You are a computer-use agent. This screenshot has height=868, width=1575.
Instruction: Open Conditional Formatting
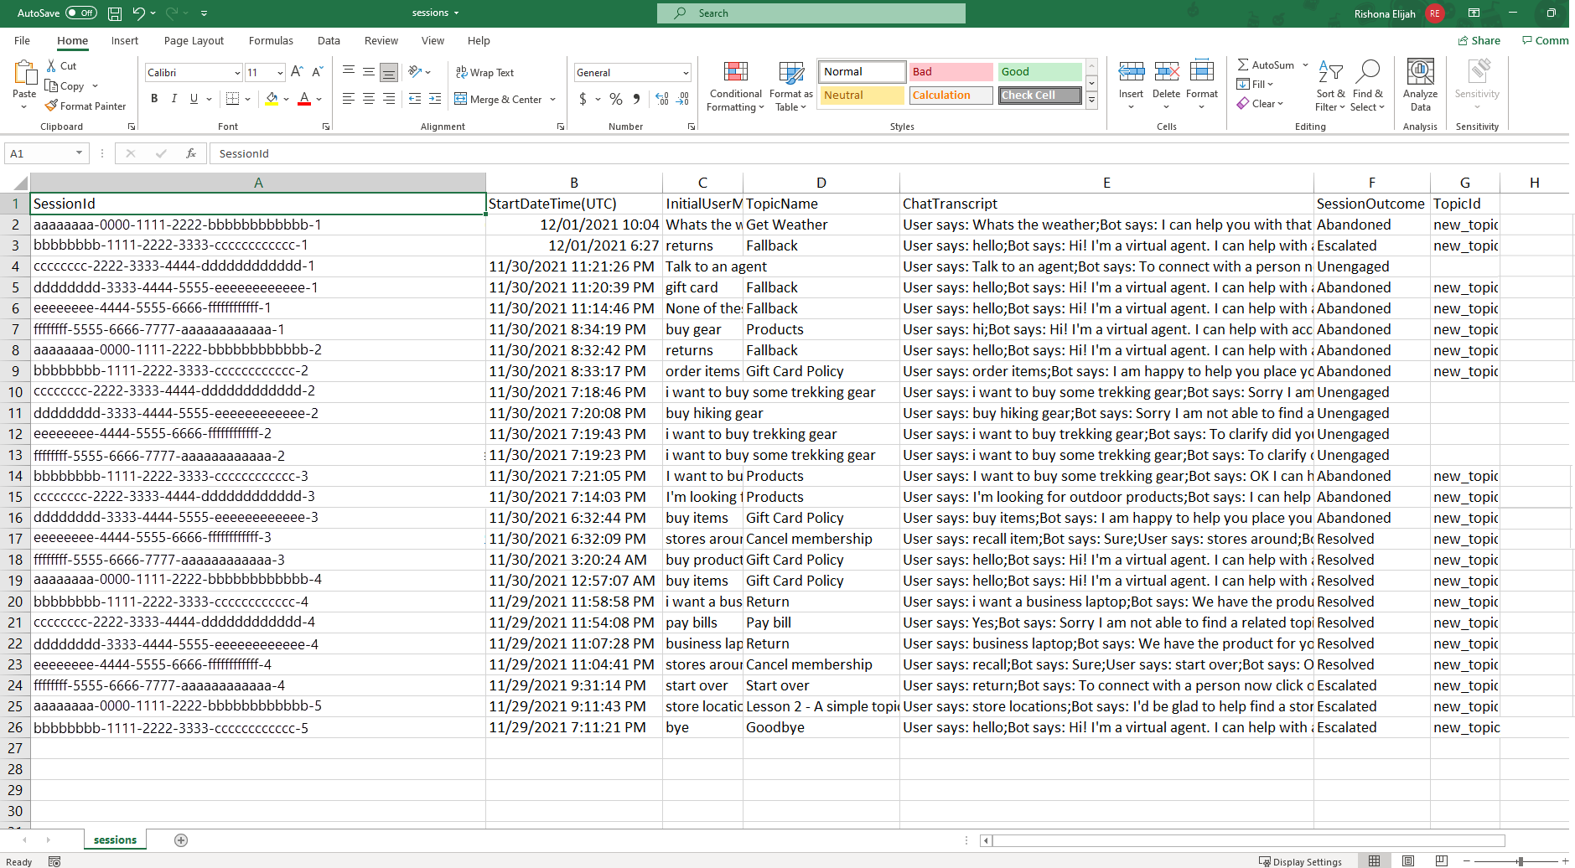coord(735,86)
